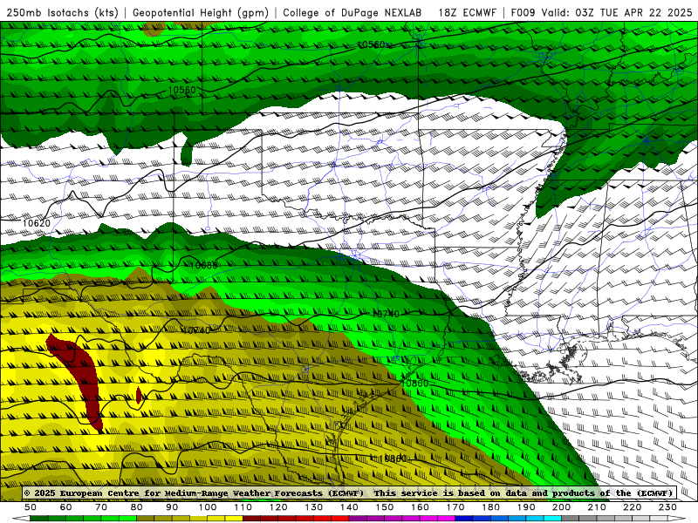
Task: Click the 110 value on the color scale
Action: [243, 507]
